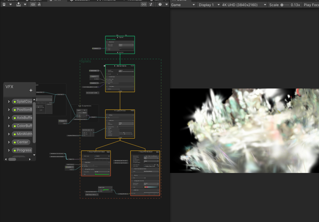319x222 pixels.
Task: Switch to the Timeline tab
Action: tap(107, 0)
